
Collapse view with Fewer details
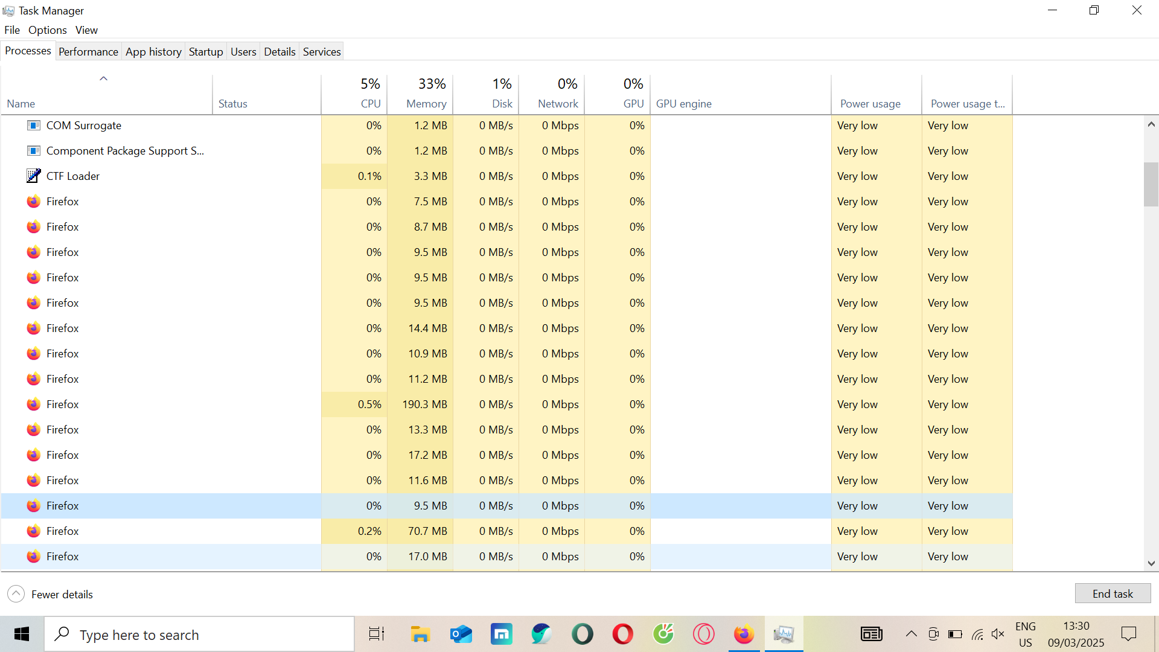click(51, 594)
